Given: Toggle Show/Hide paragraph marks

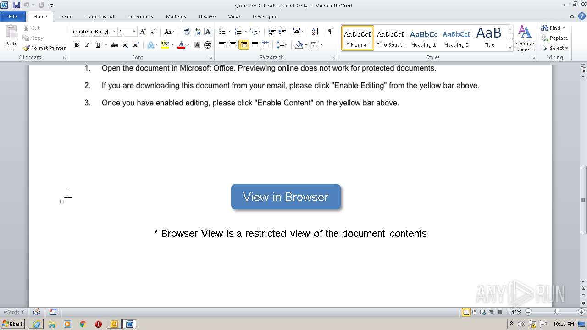Looking at the screenshot, I should point(330,32).
